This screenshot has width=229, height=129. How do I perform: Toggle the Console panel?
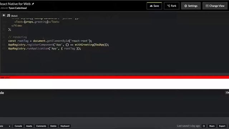click(18, 126)
